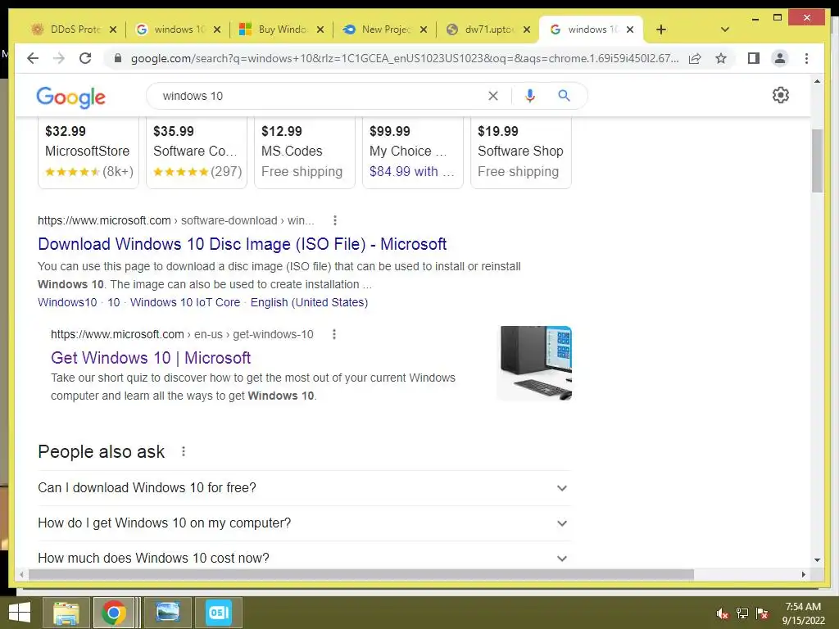Click the scroll down arrow
839x629 pixels.
pyautogui.click(x=817, y=560)
